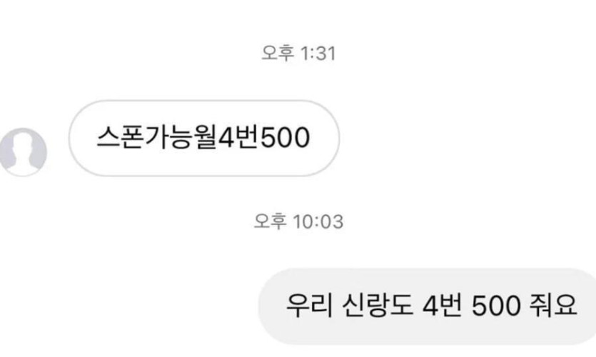Screen dimensions: 596x357
Task: Click the 오후 1:31 timestamp
Action: 298,54
